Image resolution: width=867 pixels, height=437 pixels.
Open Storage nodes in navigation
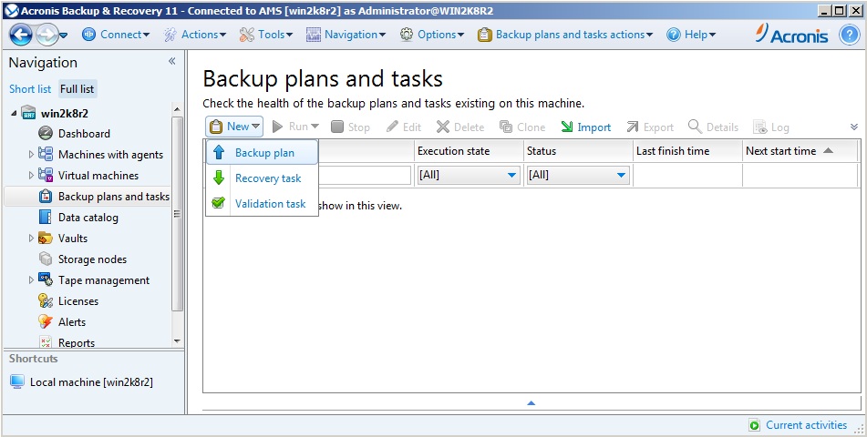coord(92,259)
